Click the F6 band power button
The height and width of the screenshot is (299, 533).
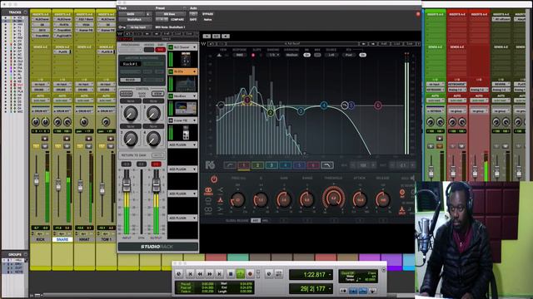[x=214, y=179]
